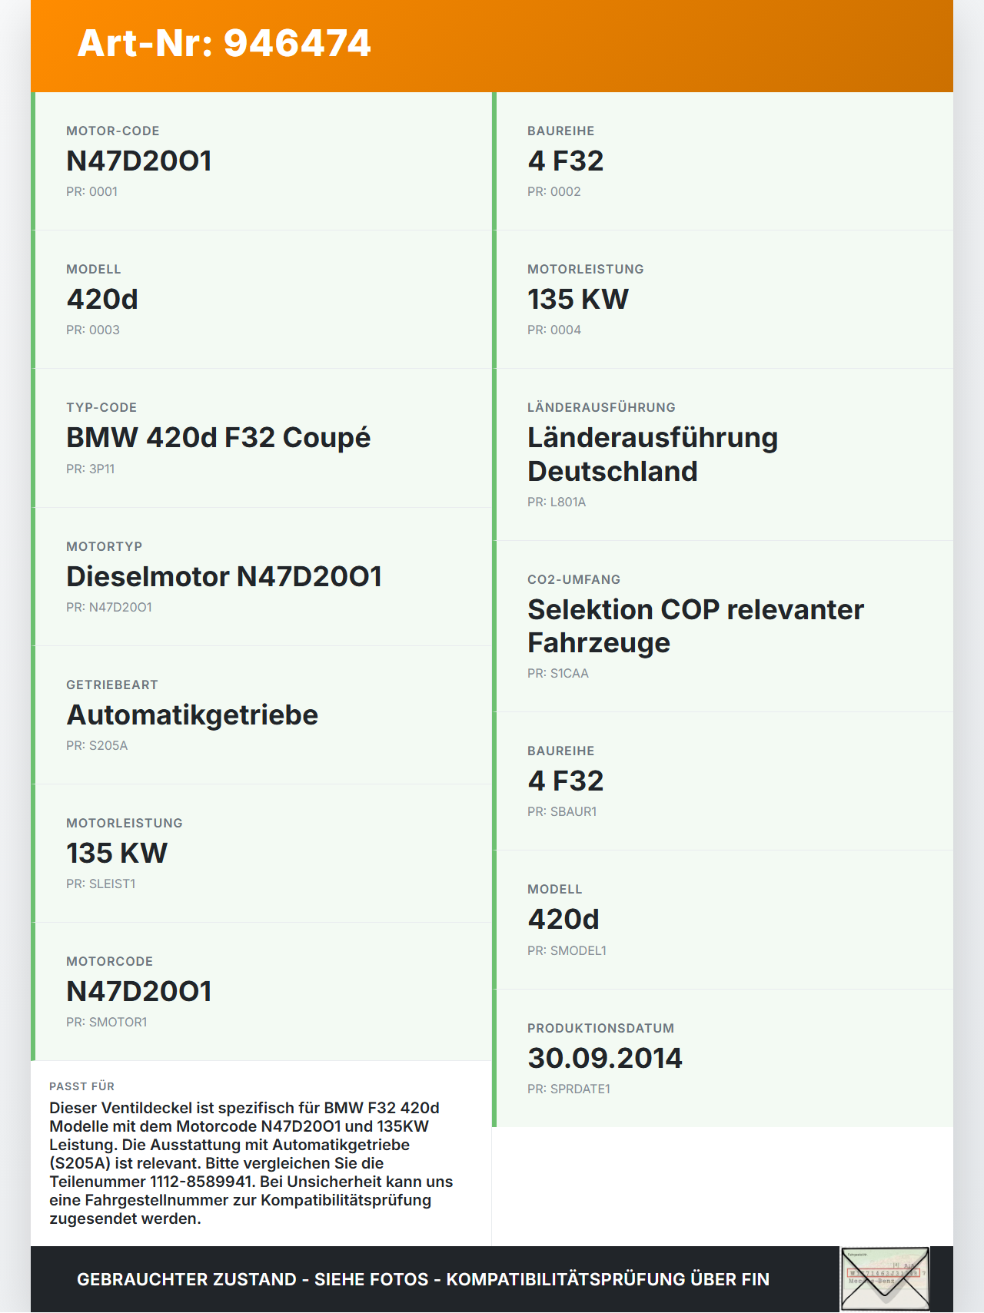Screen dimensions: 984x1313
Task: Select the Art-Nr: 946474 header title
Action: 224,43
